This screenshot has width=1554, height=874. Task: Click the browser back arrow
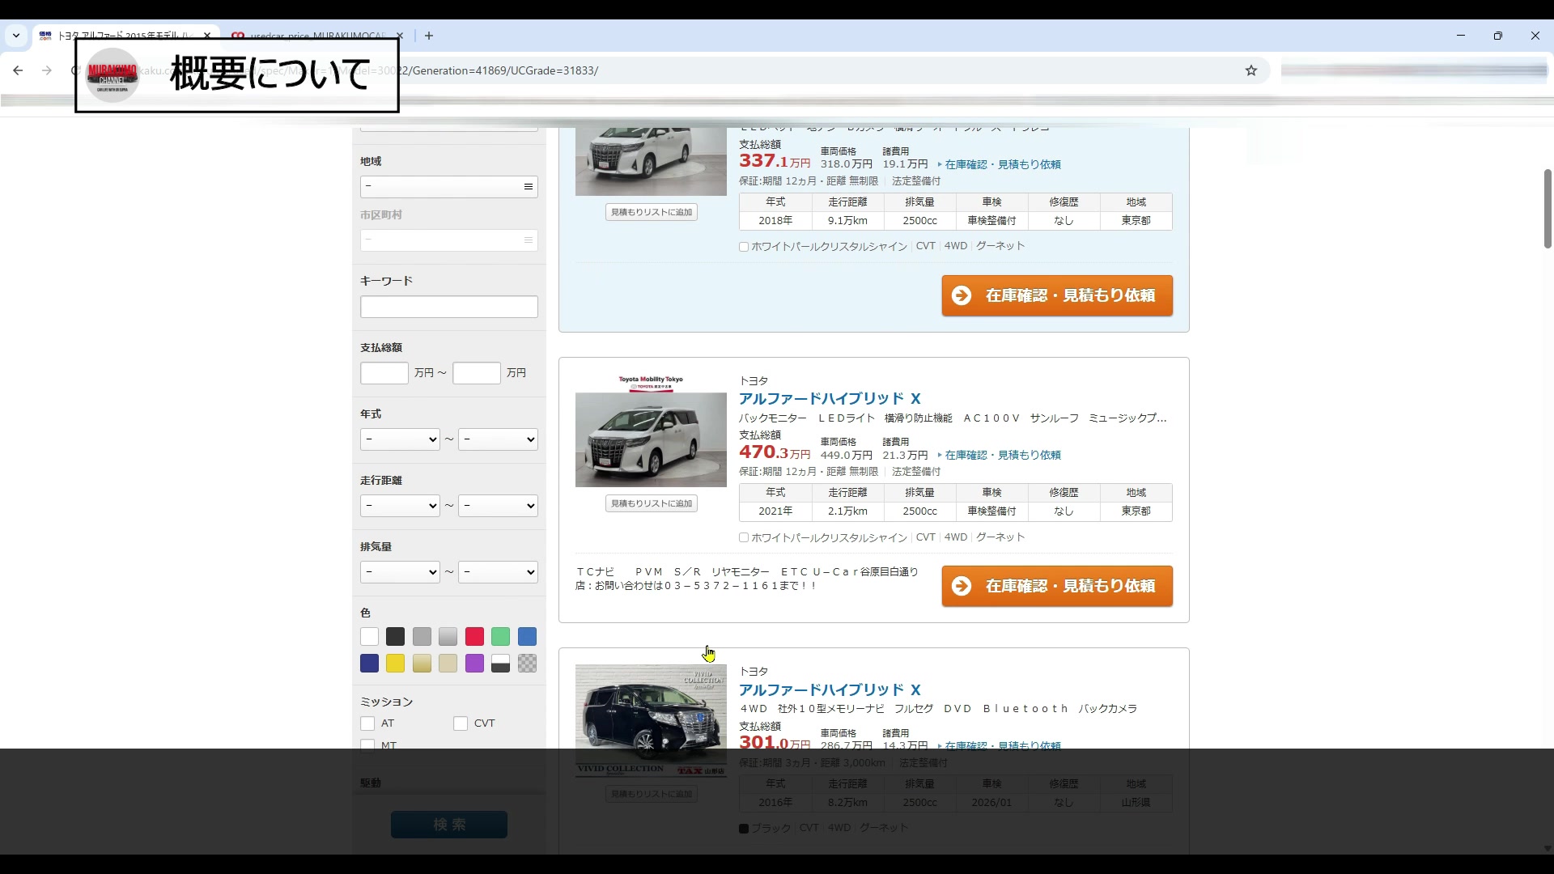[x=18, y=70]
